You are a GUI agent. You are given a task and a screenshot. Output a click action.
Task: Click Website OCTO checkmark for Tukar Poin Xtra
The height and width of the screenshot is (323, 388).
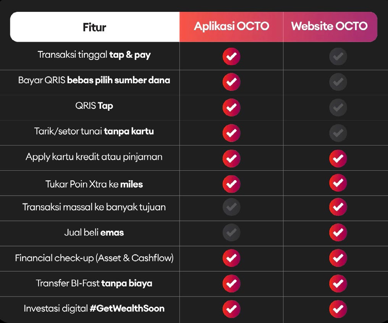click(x=338, y=183)
